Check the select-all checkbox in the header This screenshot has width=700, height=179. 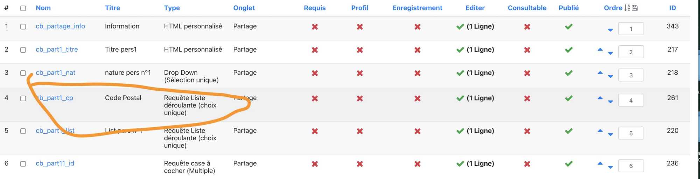point(23,8)
